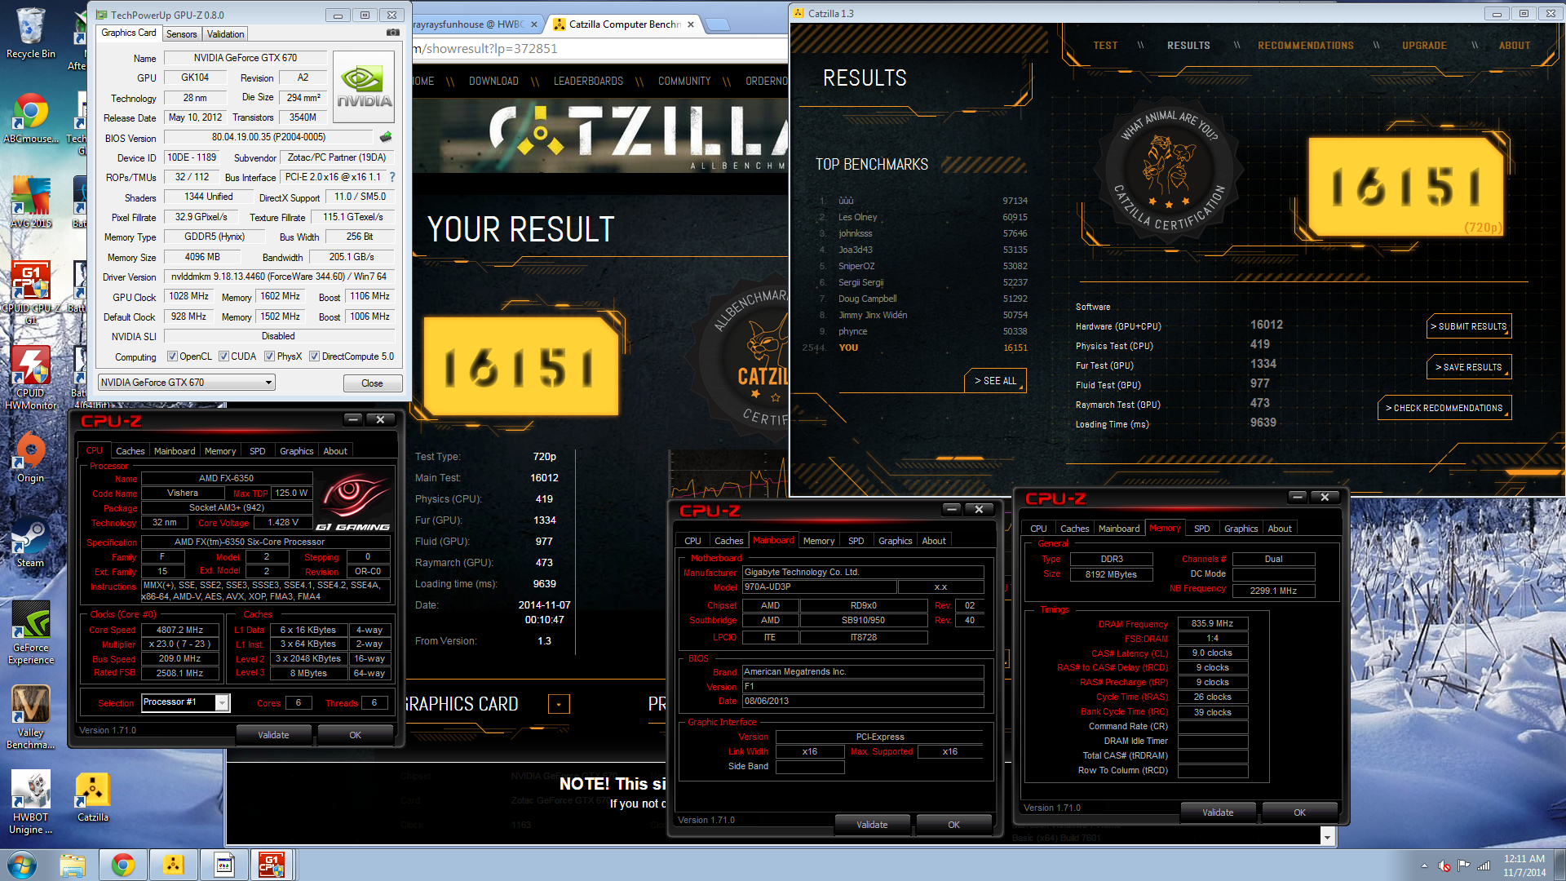This screenshot has height=881, width=1566.
Task: Open Windows Start button
Action: point(22,865)
